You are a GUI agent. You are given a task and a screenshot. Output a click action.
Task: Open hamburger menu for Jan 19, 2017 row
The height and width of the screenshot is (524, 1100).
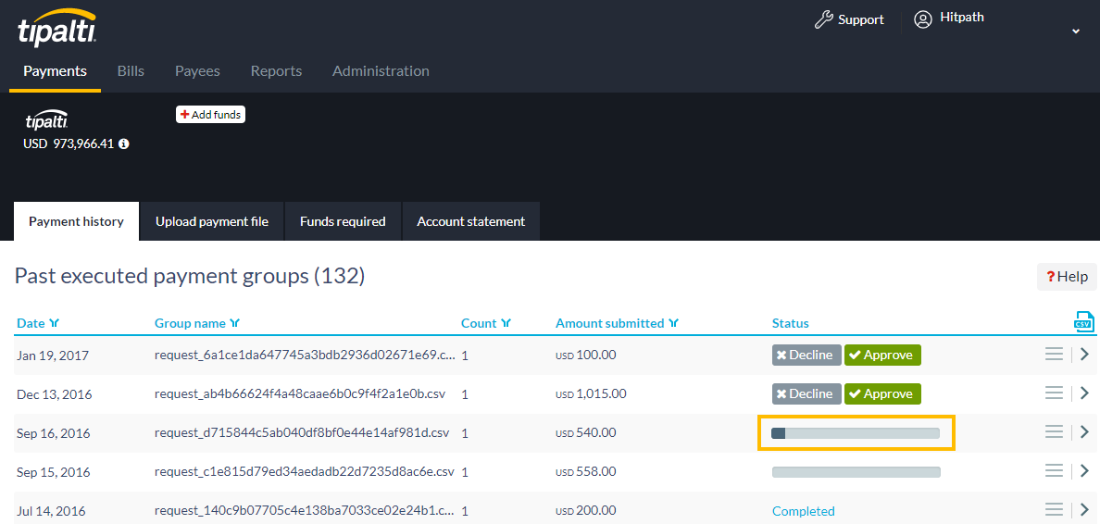(x=1054, y=355)
